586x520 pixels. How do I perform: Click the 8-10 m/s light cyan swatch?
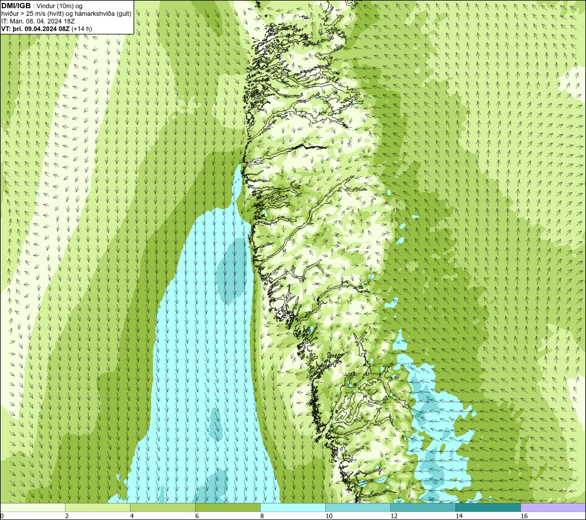click(x=293, y=507)
